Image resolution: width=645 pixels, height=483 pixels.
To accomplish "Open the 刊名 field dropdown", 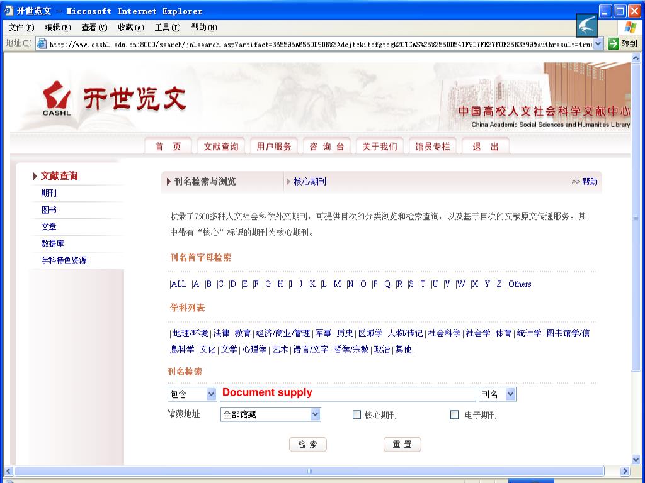I will (510, 394).
